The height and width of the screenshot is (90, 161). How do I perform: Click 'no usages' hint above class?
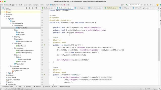(x=53, y=15)
